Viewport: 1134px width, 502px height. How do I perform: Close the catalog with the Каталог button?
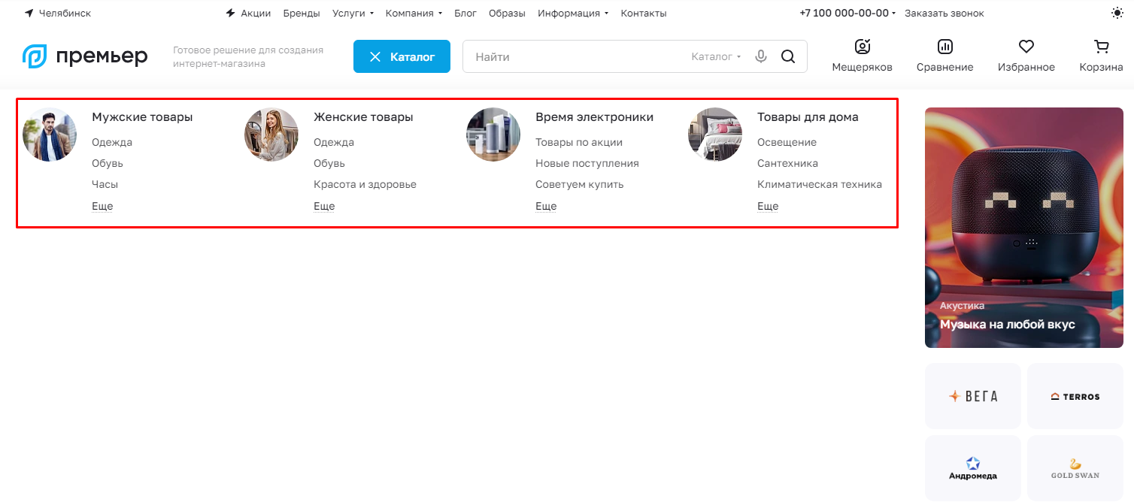point(402,56)
